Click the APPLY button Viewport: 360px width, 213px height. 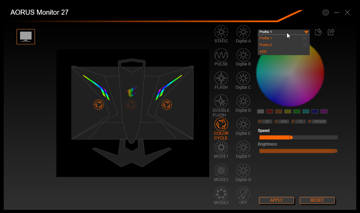tap(276, 200)
